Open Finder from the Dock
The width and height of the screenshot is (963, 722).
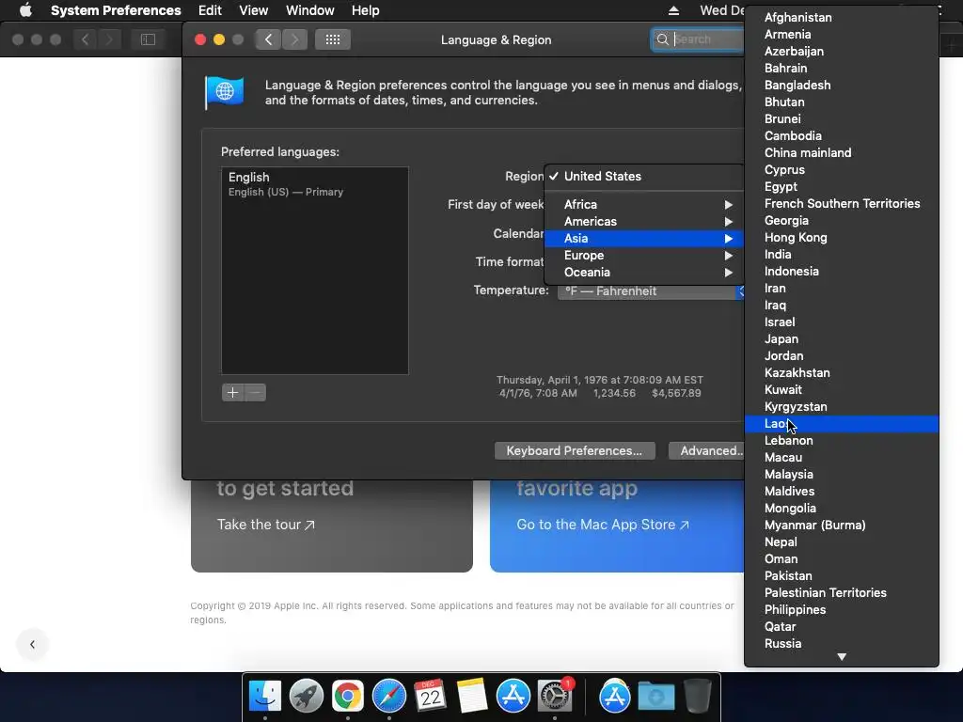pos(265,697)
